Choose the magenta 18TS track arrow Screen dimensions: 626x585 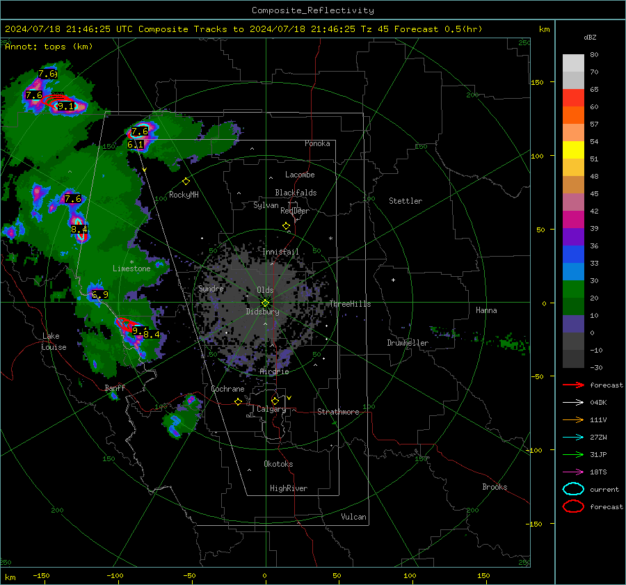(573, 472)
